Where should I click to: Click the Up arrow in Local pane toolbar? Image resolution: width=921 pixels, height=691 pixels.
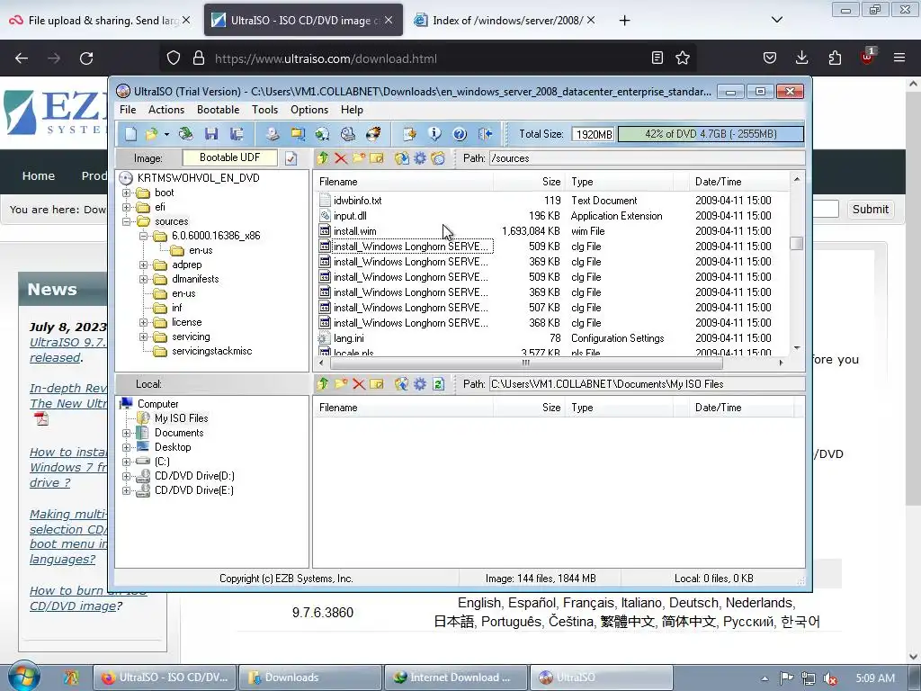pyautogui.click(x=323, y=383)
